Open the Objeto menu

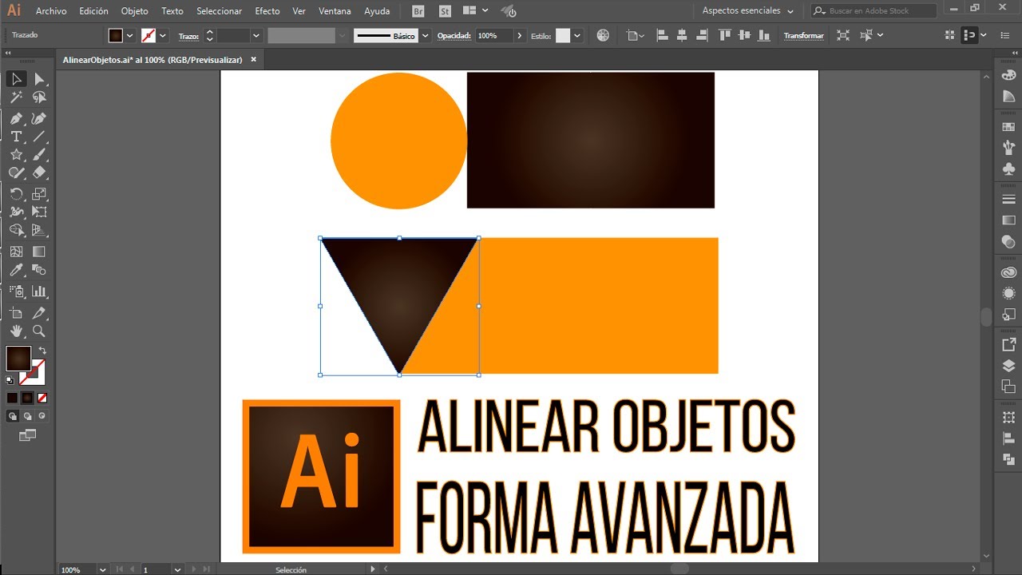pyautogui.click(x=134, y=11)
